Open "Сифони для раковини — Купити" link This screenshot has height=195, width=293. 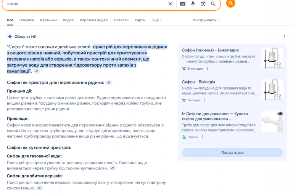pyautogui.click(x=215, y=116)
